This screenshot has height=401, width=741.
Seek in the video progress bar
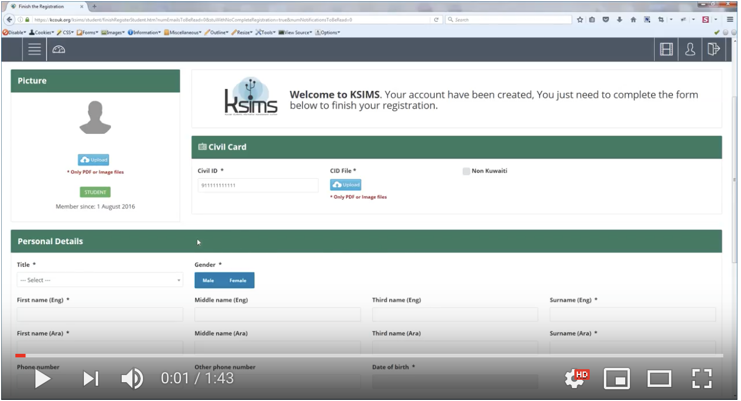click(x=369, y=356)
